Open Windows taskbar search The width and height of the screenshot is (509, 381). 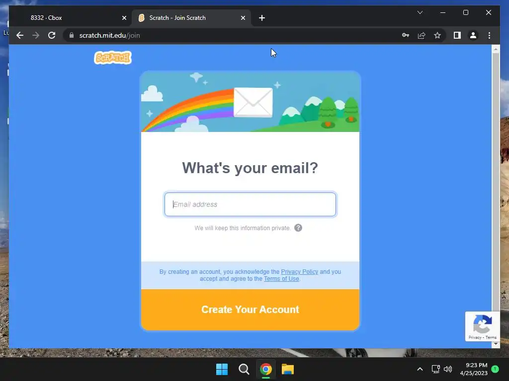coord(244,369)
